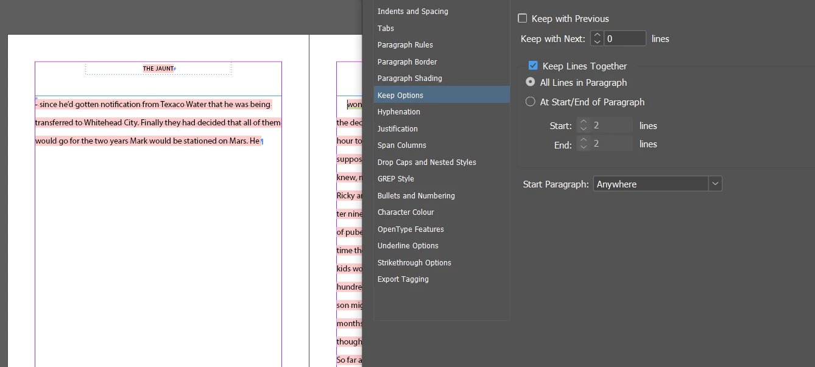Viewport: 815px width, 367px height.
Task: Click line "transferred to Whitehead City"
Action: click(x=158, y=123)
